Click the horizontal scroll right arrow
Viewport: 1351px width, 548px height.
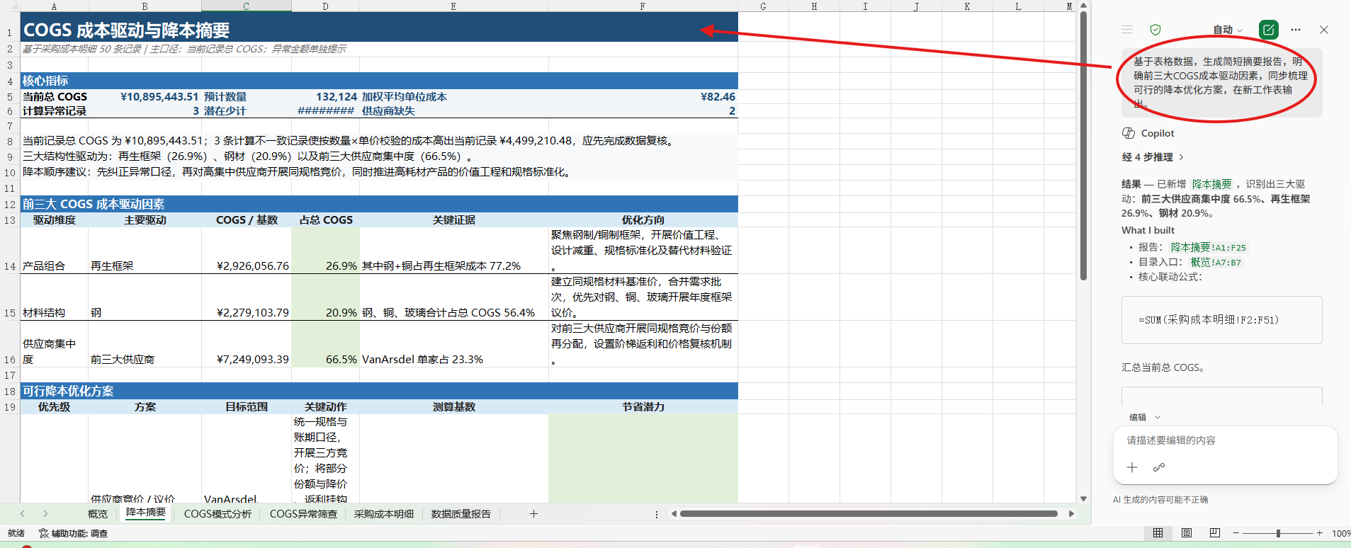click(x=1071, y=513)
